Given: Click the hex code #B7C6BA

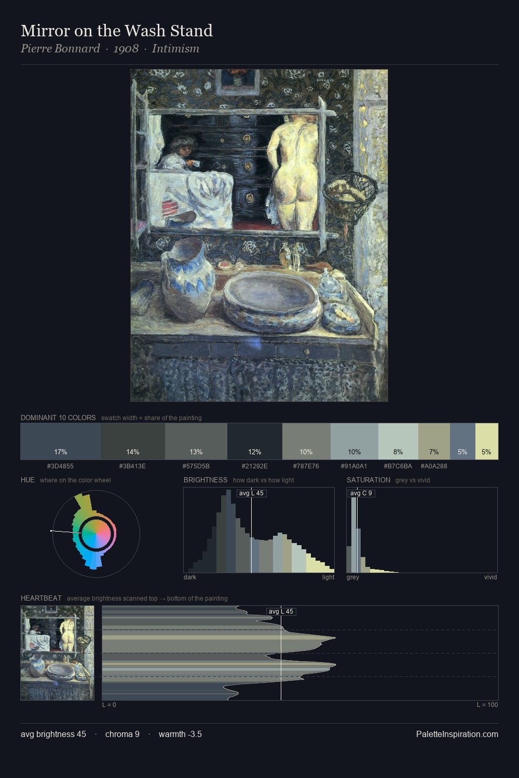Looking at the screenshot, I should tap(398, 466).
